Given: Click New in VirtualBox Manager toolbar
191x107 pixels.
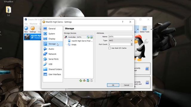Looking at the screenshot, I should (x=26, y=29).
